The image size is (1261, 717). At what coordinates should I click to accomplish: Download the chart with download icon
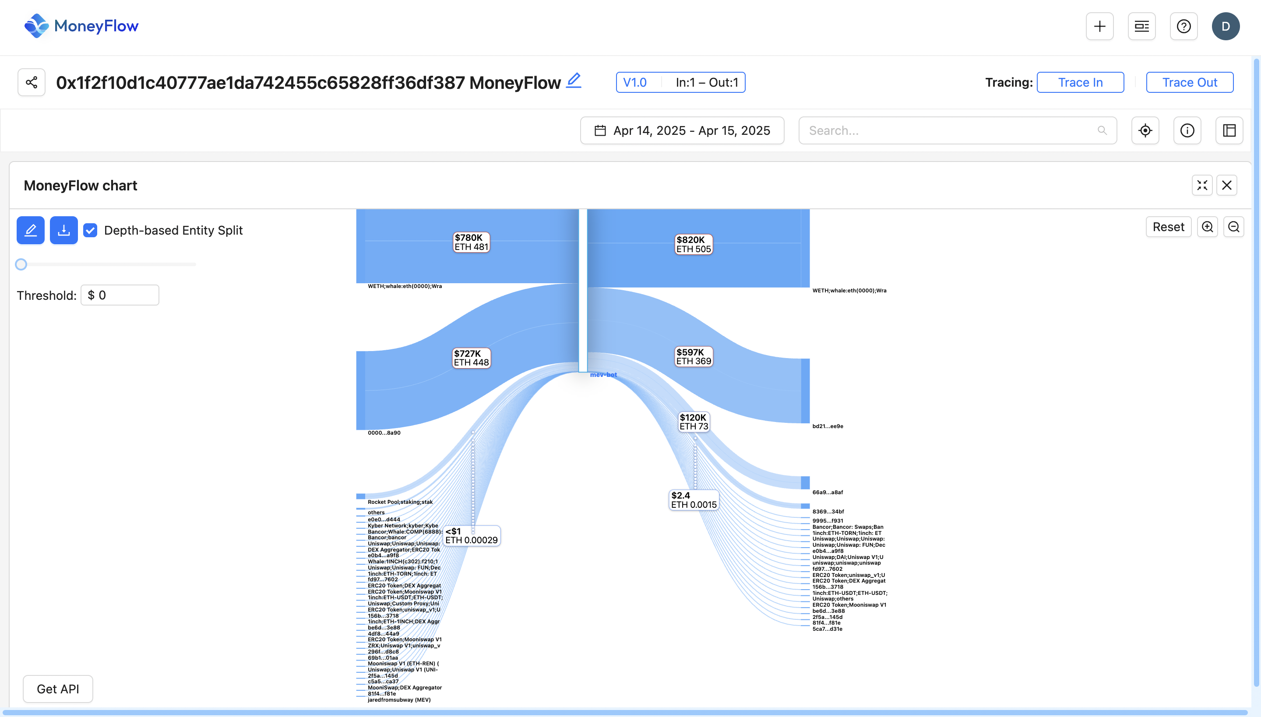64,230
